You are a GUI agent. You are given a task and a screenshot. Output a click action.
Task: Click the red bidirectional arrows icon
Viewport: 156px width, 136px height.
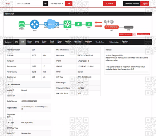tap(98, 24)
